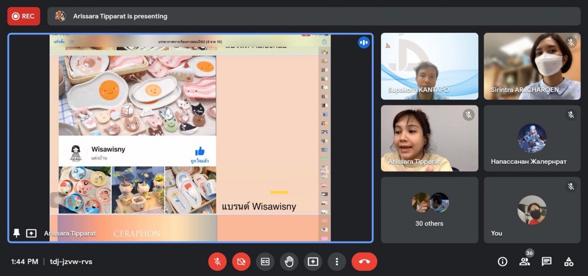The width and height of the screenshot is (588, 276).
Task: Click the meeting code tdj-jzvw-rvs
Action: (72, 261)
